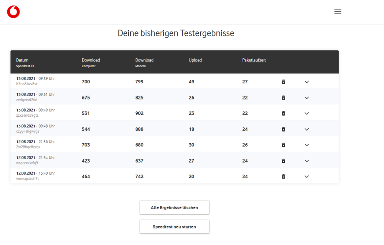
Task: Delete the 12.08.2021 15:40 Uhr result
Action: point(283,177)
